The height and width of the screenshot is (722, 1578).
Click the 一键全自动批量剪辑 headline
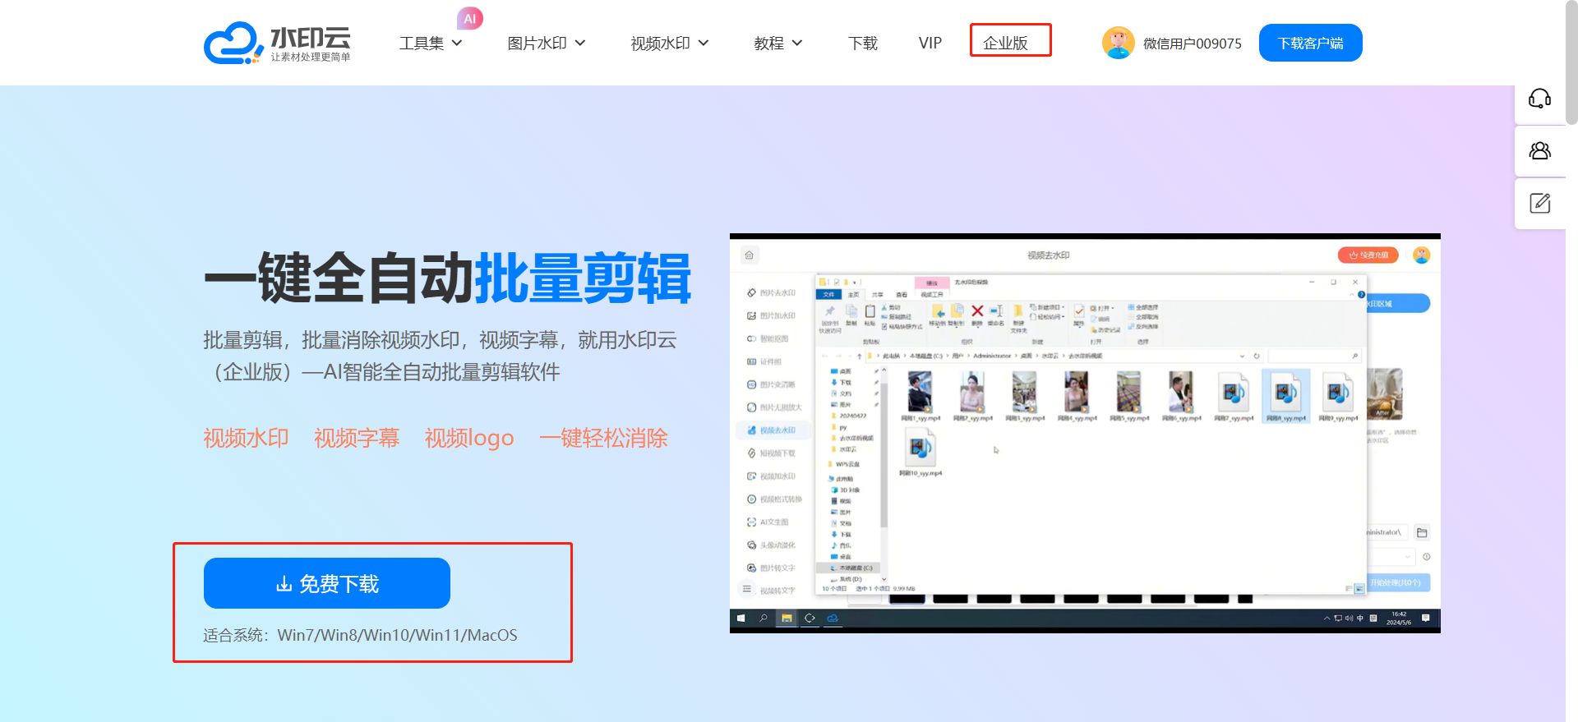[448, 278]
